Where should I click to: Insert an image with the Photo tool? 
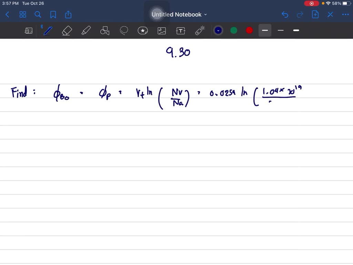(162, 30)
